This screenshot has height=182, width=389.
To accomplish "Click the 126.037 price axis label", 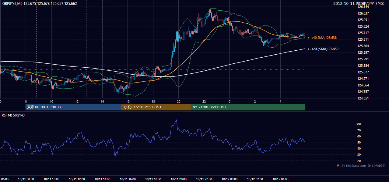I will [363, 13].
